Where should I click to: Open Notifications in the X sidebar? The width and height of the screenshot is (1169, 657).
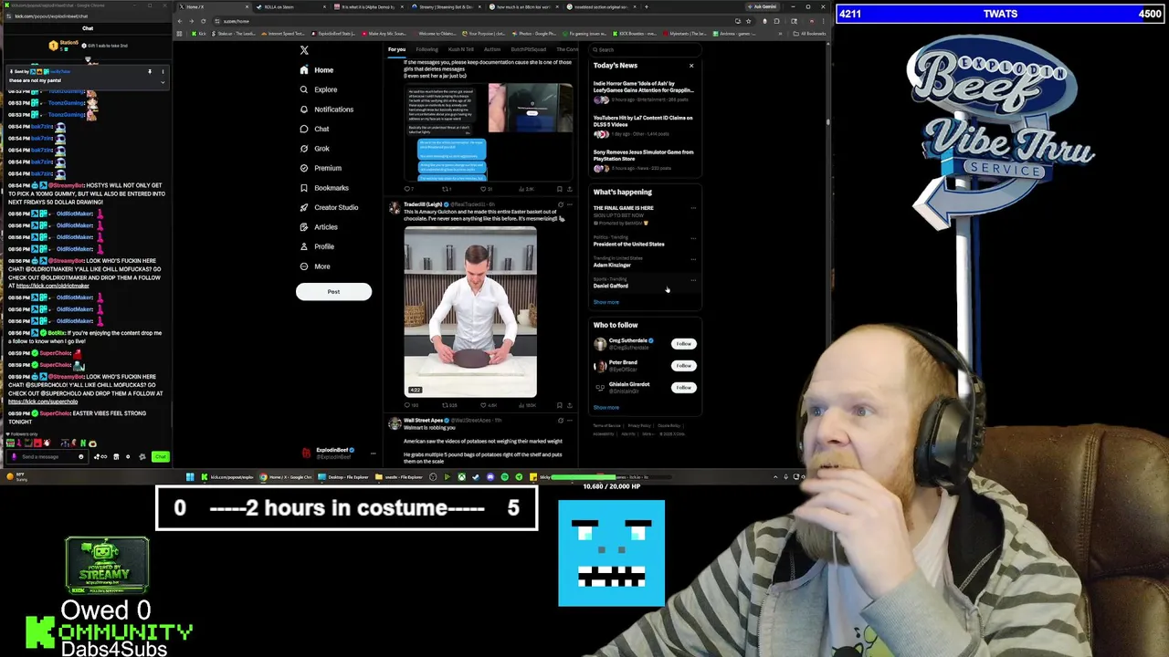click(x=327, y=109)
